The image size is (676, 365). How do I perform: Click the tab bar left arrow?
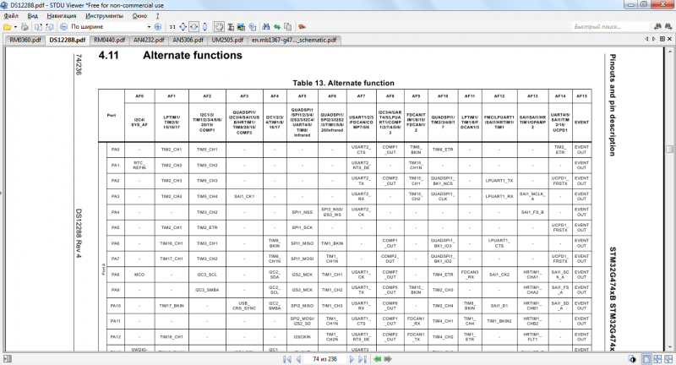(x=646, y=39)
